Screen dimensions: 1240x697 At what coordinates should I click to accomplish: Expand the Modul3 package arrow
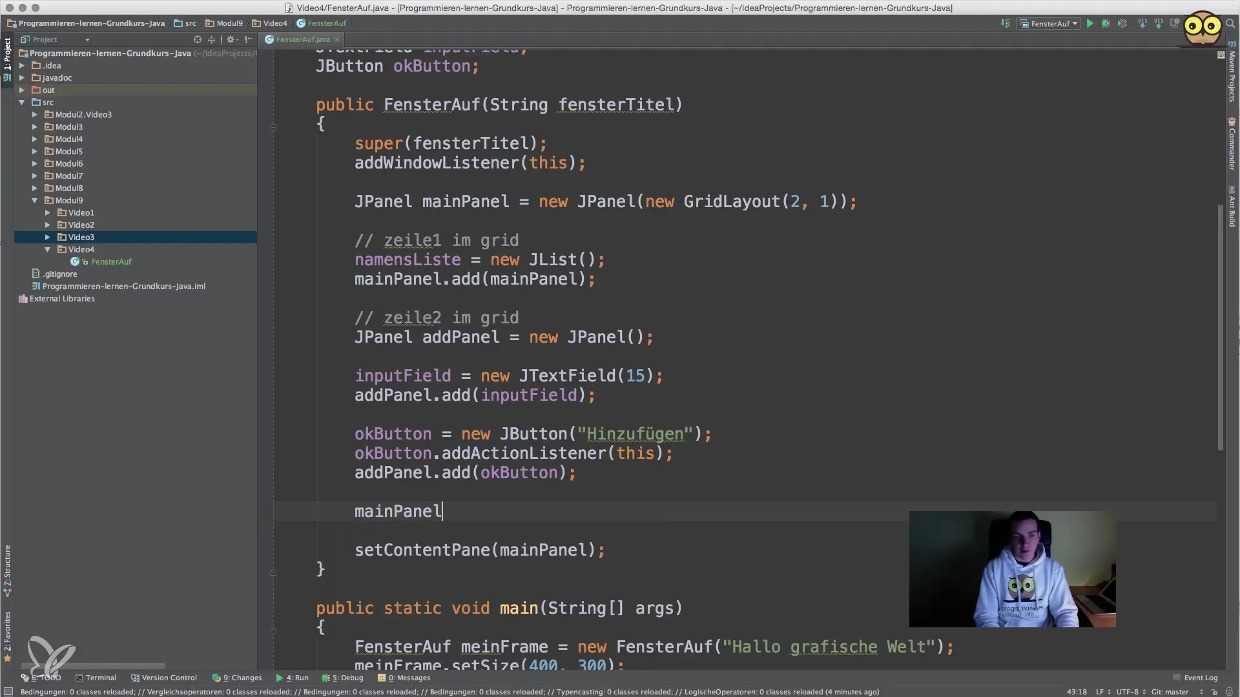point(35,127)
